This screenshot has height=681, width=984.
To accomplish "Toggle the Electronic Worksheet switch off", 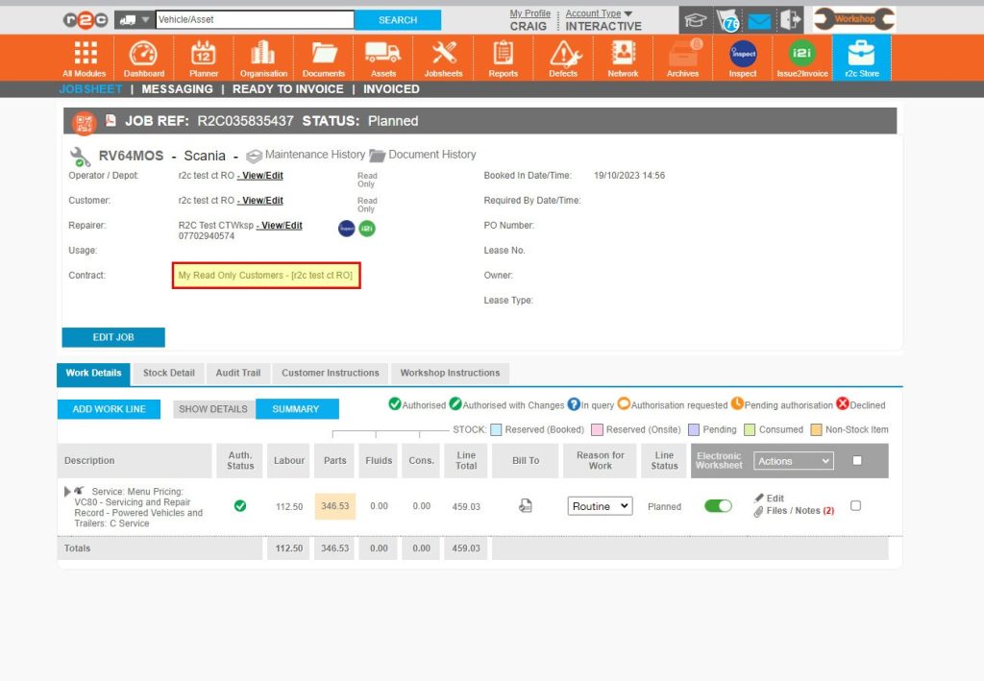I will pyautogui.click(x=718, y=505).
